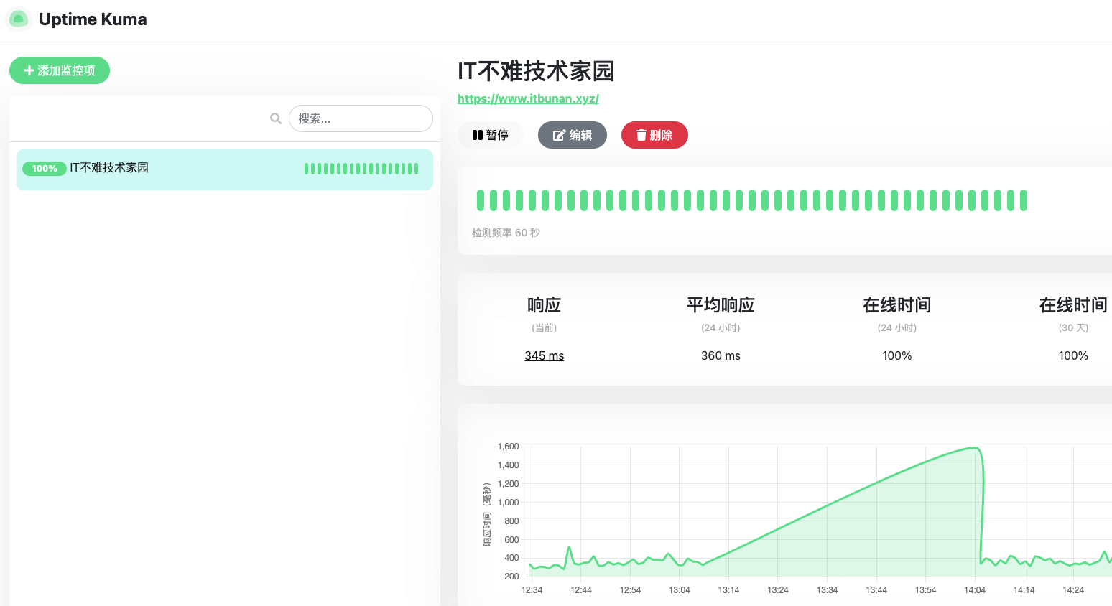Click the 13:04 label on chart axis
This screenshot has width=1112, height=606.
(x=680, y=590)
